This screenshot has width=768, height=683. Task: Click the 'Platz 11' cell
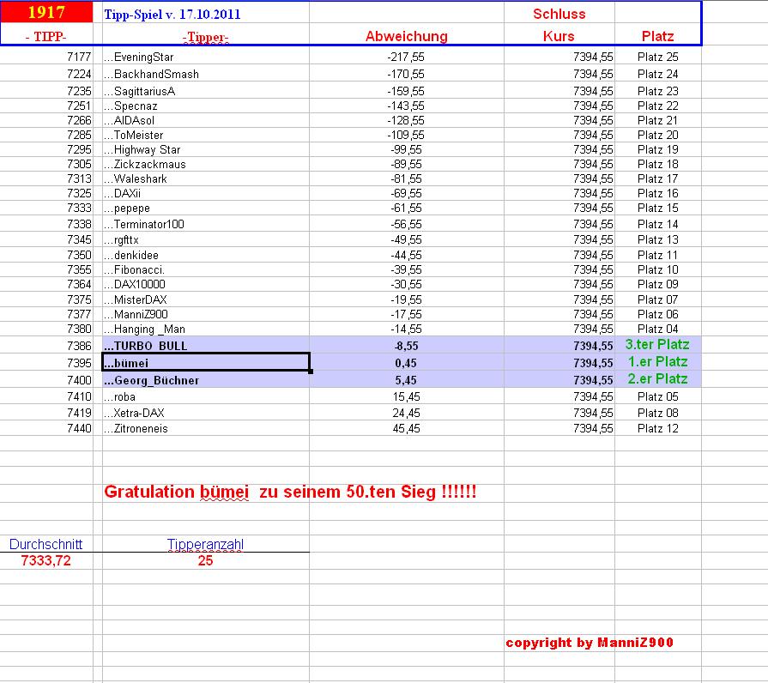click(x=658, y=255)
